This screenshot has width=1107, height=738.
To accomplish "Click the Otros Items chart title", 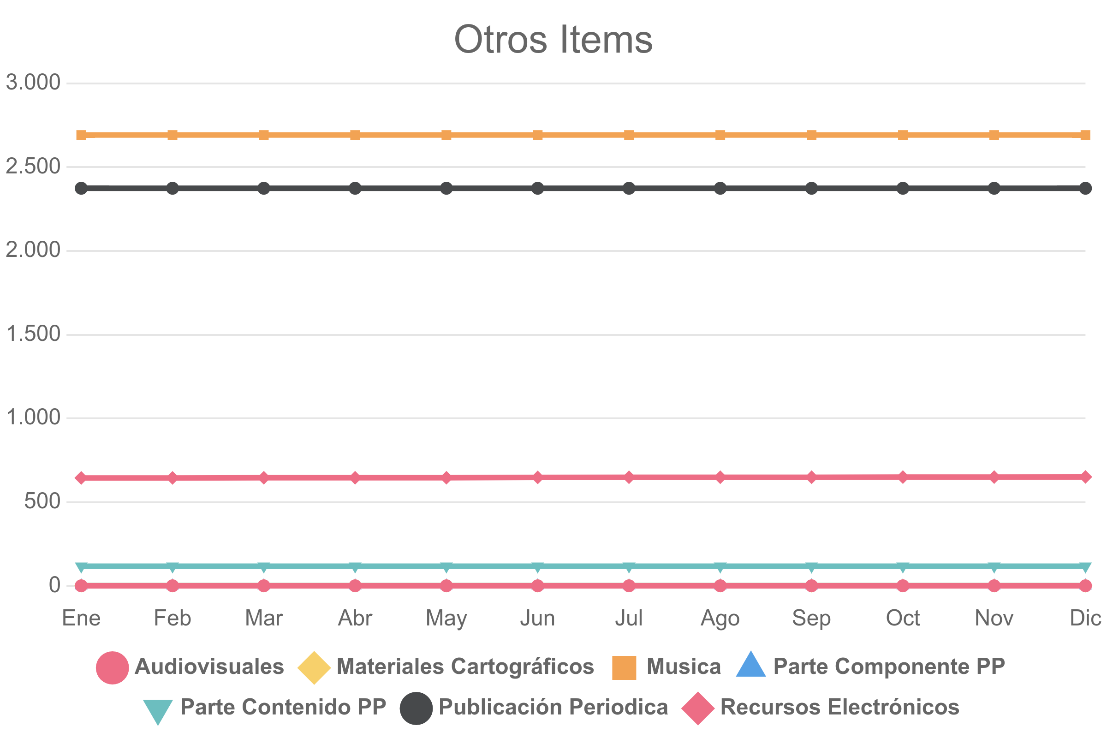I will pos(553,40).
